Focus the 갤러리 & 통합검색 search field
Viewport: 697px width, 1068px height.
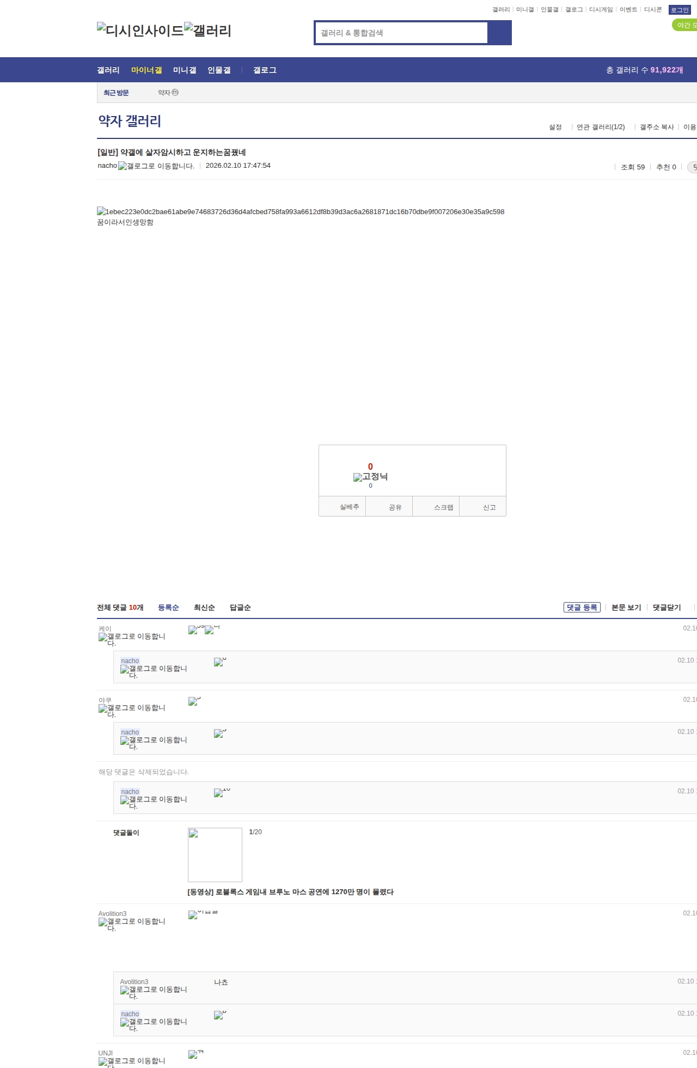(402, 33)
